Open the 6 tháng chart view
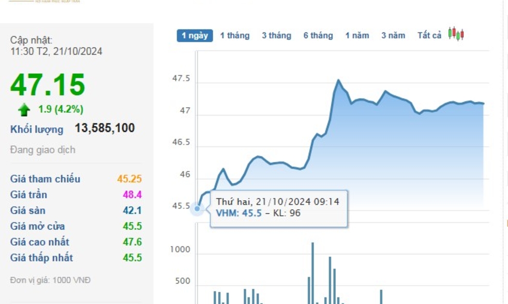 [318, 36]
